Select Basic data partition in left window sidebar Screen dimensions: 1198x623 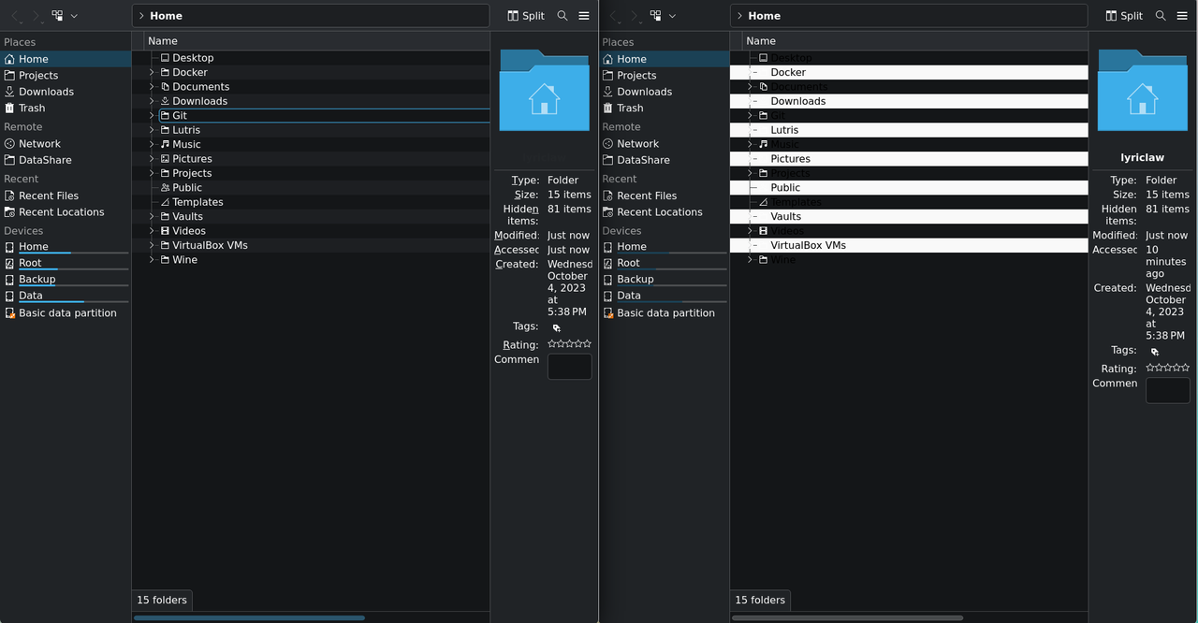coord(66,313)
